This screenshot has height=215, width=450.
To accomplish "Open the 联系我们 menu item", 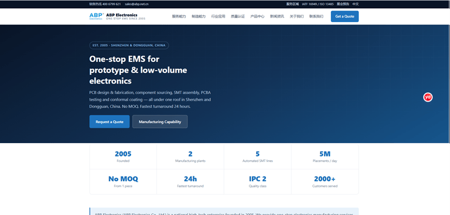I will coord(316,16).
